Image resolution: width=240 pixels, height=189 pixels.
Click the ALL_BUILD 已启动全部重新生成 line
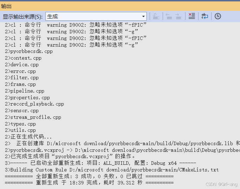(100, 163)
